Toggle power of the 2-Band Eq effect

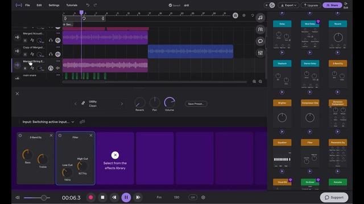coord(20,135)
